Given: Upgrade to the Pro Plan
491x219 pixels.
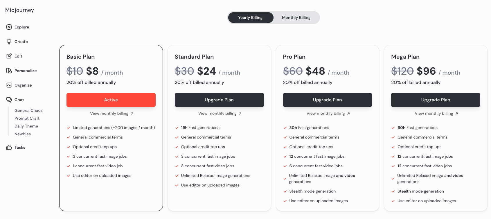Looking at the screenshot, I should tap(327, 100).
